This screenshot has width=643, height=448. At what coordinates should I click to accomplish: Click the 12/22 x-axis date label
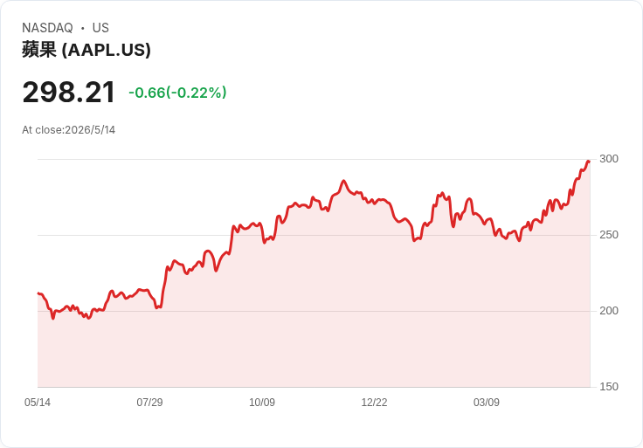pos(374,402)
